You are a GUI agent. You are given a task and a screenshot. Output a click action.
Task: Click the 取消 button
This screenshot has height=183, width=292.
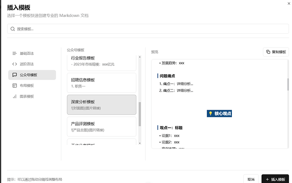(251, 179)
